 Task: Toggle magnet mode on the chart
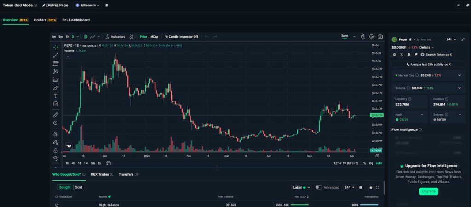(56, 134)
